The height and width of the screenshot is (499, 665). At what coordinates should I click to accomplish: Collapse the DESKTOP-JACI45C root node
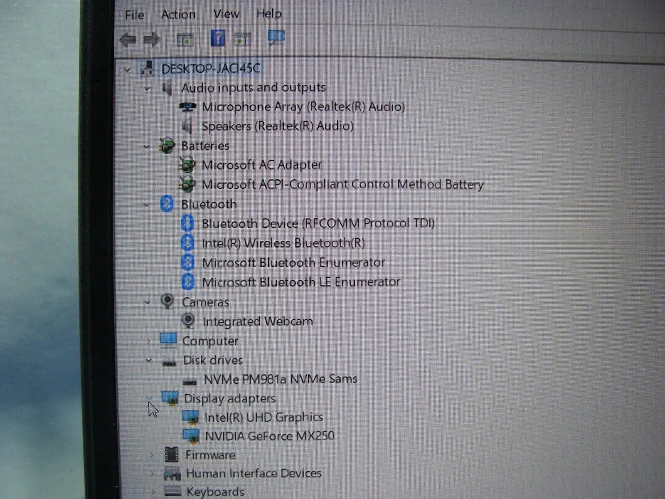pyautogui.click(x=127, y=70)
